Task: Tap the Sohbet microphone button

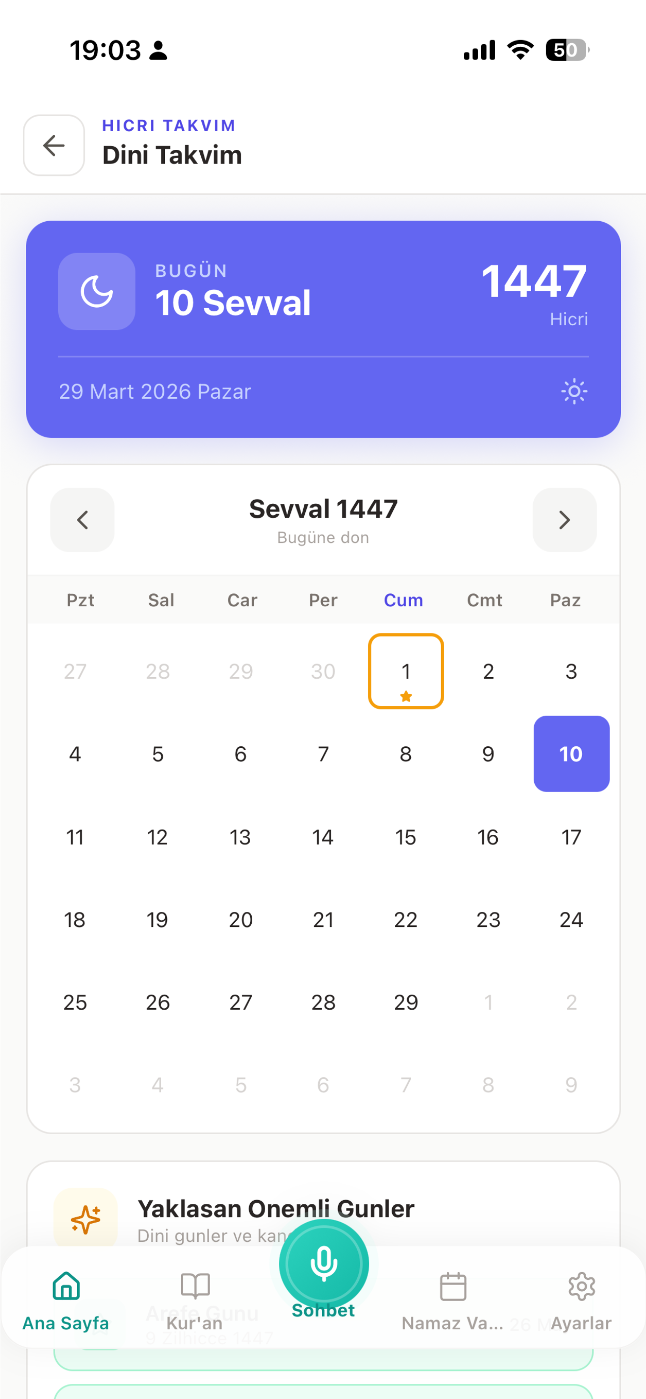Action: pyautogui.click(x=324, y=1263)
